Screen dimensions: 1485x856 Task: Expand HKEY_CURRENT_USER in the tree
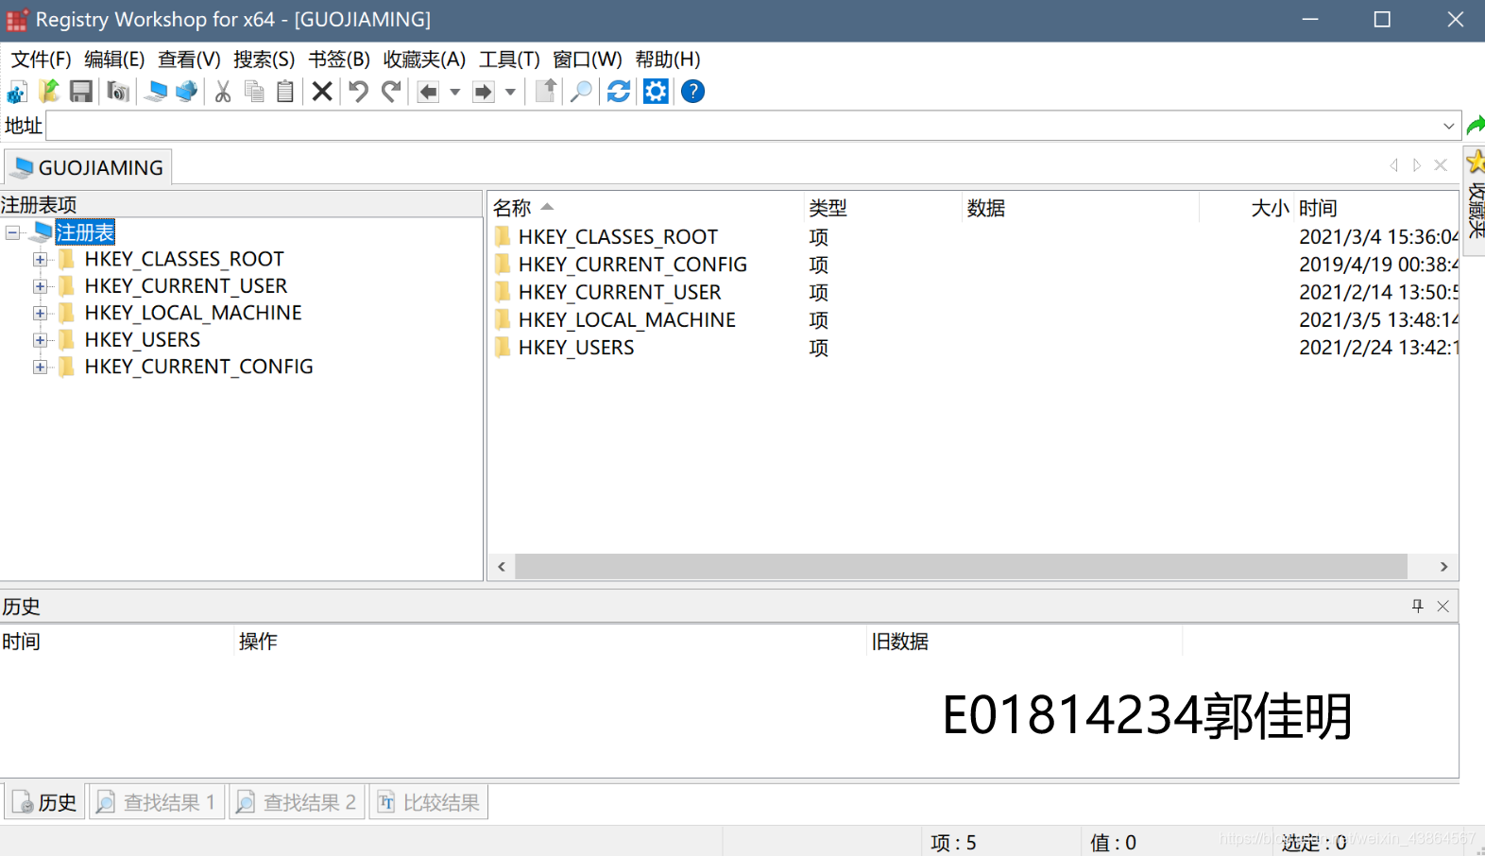(x=40, y=286)
